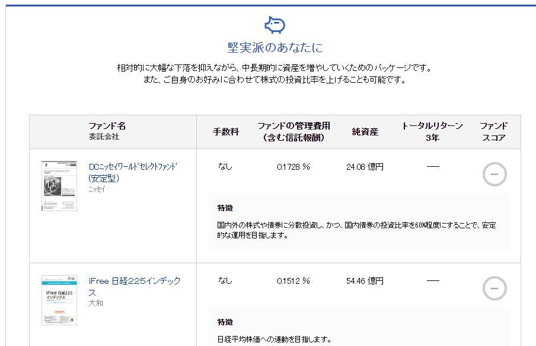Click なし fee value in iFree row
Image resolution: width=536 pixels, height=346 pixels.
tap(225, 280)
